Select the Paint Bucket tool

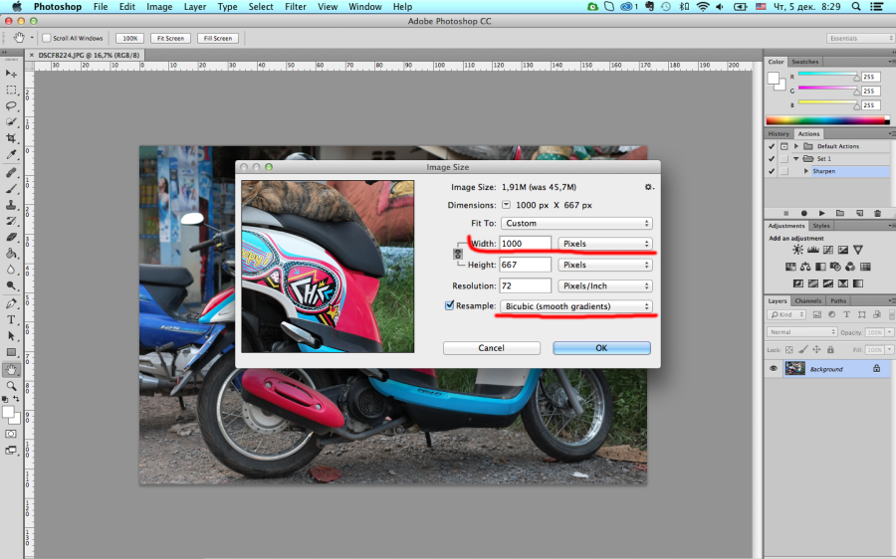[11, 253]
